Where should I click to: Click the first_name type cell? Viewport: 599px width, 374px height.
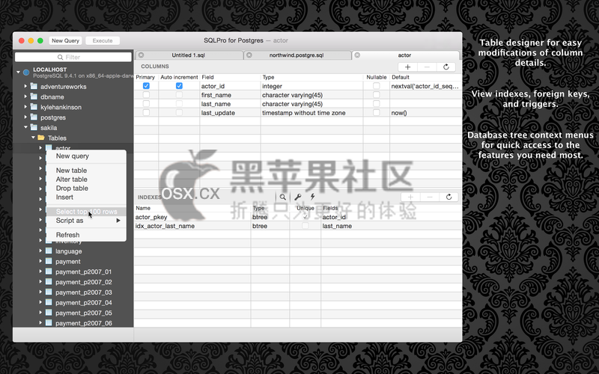click(311, 95)
